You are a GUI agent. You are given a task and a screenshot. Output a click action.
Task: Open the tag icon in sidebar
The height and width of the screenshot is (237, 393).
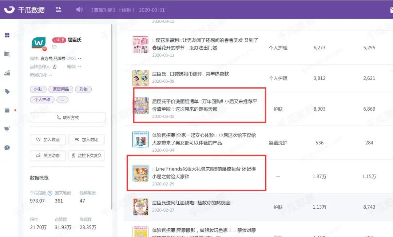point(7,91)
